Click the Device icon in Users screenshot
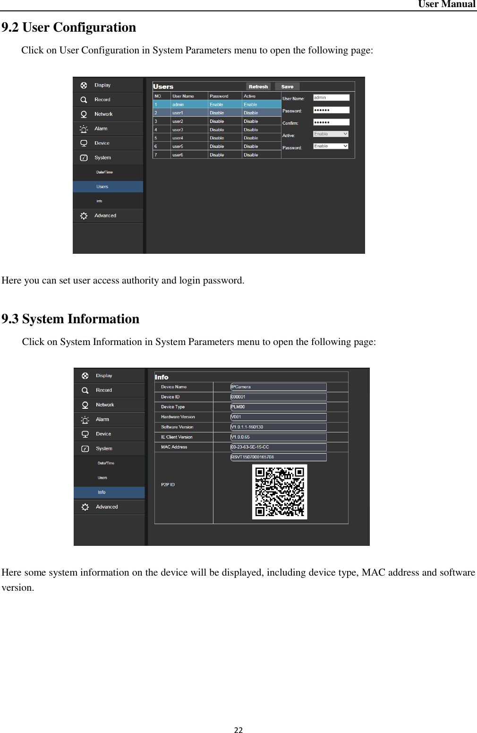Viewport: 477px width, 733px height. 84,143
